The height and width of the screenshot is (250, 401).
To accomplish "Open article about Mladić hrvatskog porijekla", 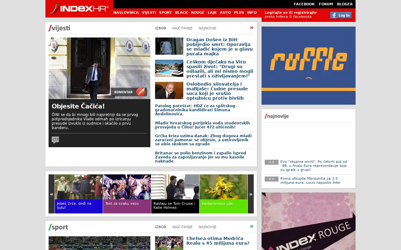I will [x=202, y=125].
